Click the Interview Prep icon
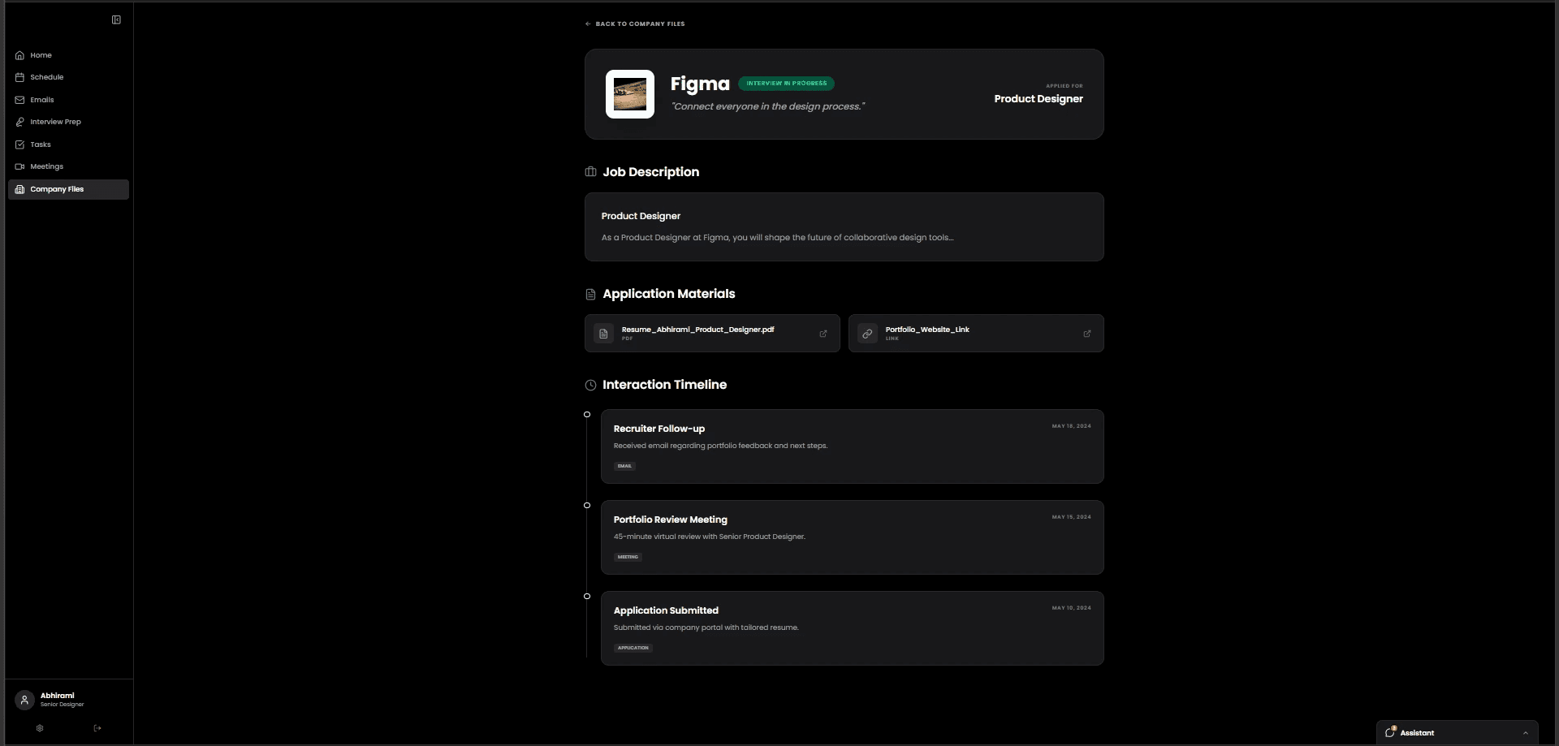This screenshot has height=746, width=1559. 19,122
